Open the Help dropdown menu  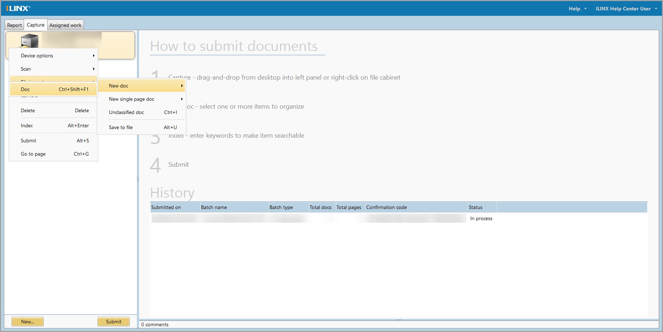pos(577,9)
